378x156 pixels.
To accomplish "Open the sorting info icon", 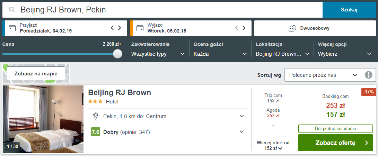I will [369, 75].
